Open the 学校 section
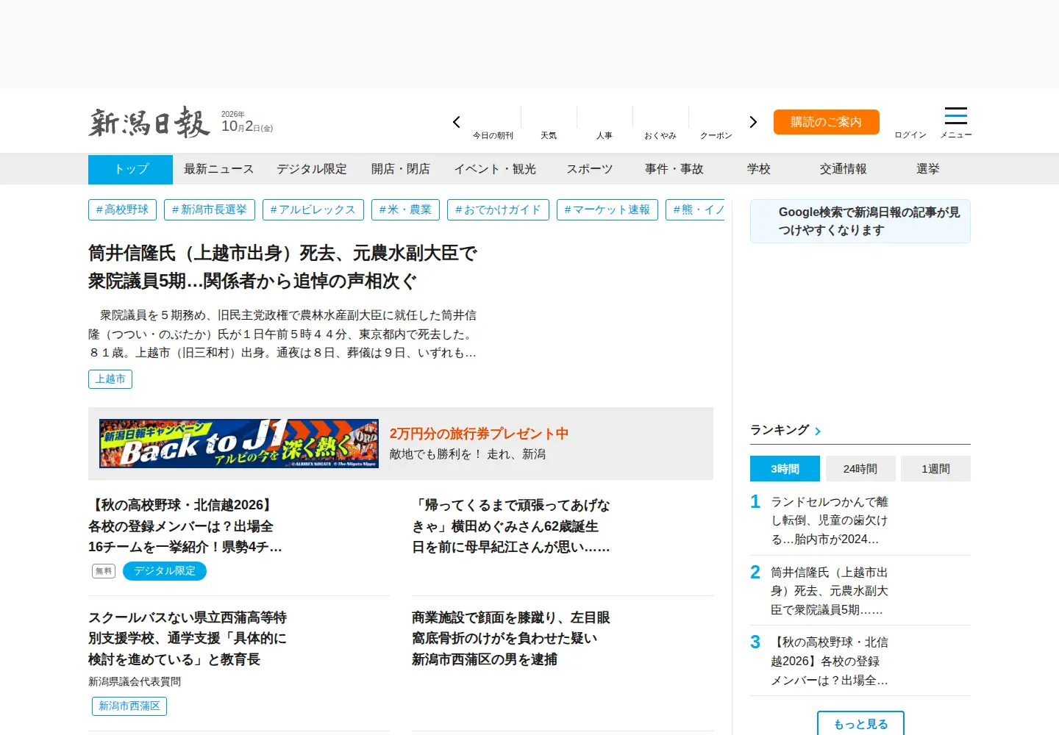Image resolution: width=1059 pixels, height=735 pixels. click(759, 169)
